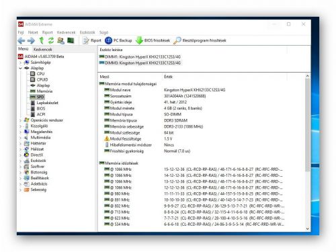The width and height of the screenshot is (336, 252).
Task: Open the Súgó menu
Action: tap(103, 32)
